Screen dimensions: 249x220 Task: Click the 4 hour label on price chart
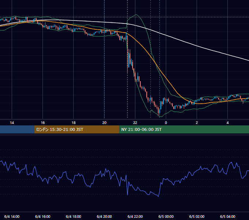(227, 123)
